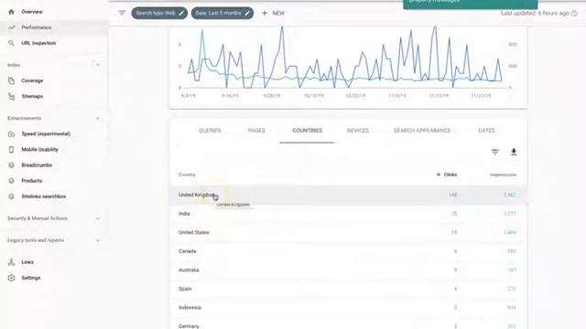Open the Sitelinks searchbox report link

(x=43, y=196)
